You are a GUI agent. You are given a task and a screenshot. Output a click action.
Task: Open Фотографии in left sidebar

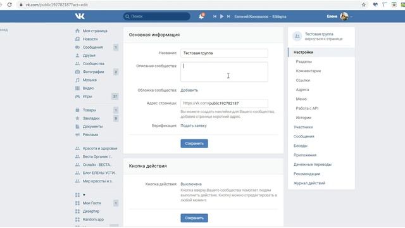point(93,72)
